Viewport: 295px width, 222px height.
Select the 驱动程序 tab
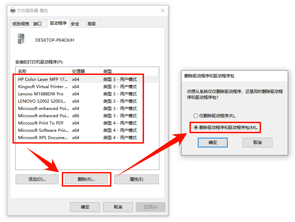click(58, 23)
